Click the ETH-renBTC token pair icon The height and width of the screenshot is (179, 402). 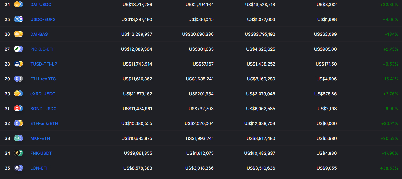(18, 79)
